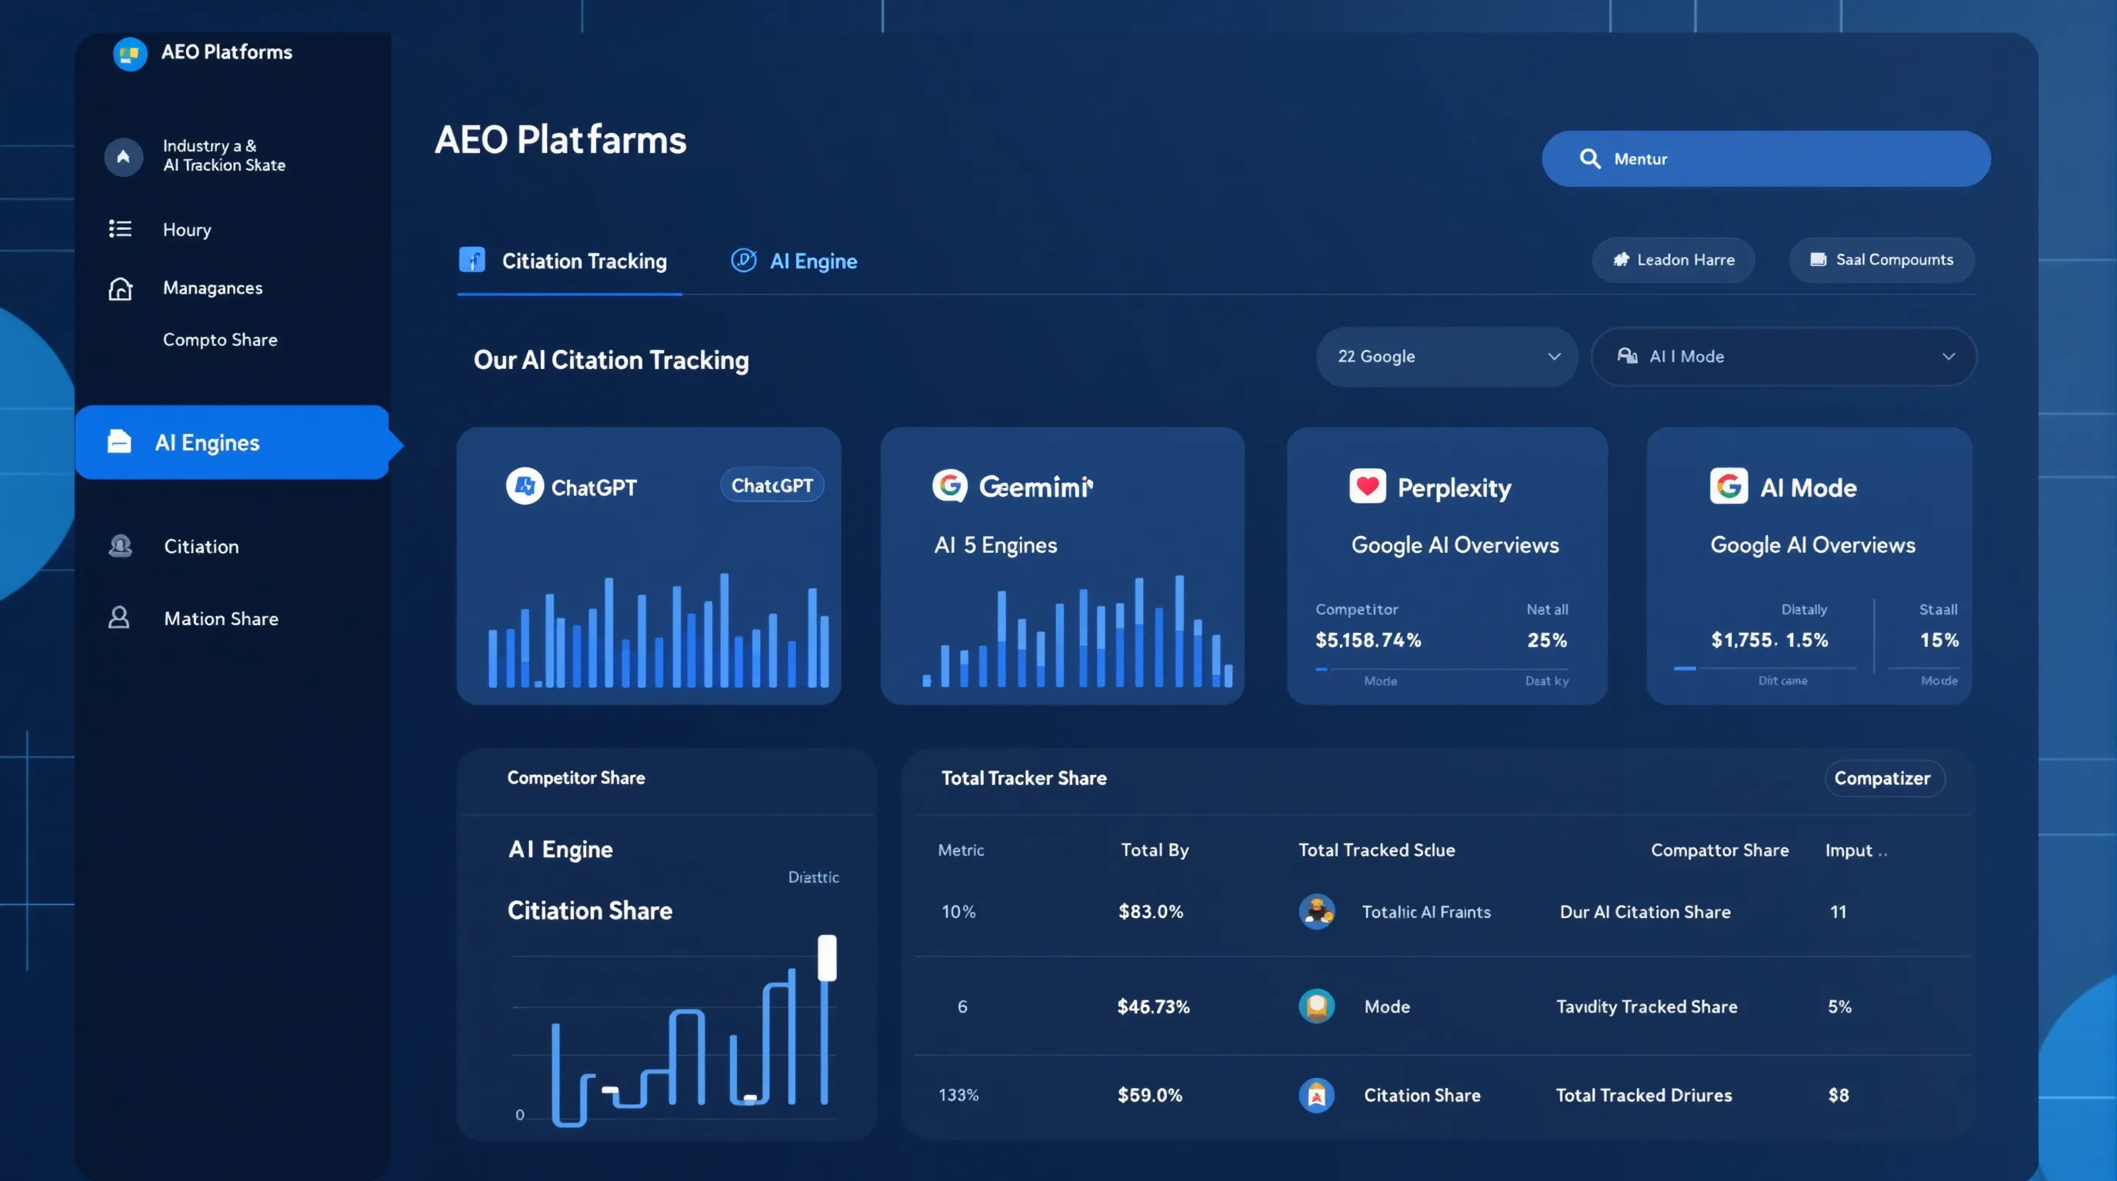Click the Mentur search field
Image resolution: width=2117 pixels, height=1181 pixels.
pos(1766,158)
